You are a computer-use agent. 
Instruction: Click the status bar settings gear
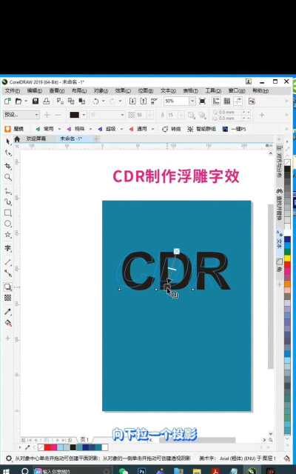pyautogui.click(x=9, y=458)
